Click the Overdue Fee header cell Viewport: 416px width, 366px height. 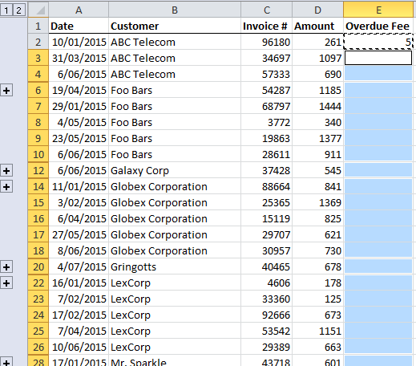click(378, 26)
